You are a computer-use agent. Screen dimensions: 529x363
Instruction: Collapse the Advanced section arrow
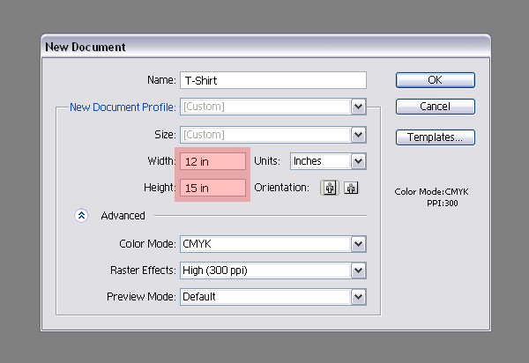coord(81,215)
